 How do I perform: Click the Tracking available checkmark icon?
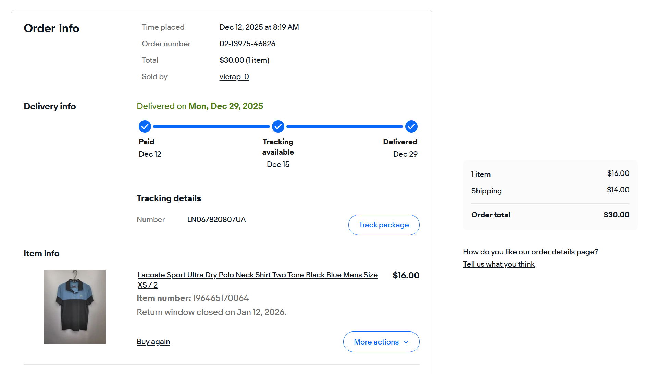[278, 126]
